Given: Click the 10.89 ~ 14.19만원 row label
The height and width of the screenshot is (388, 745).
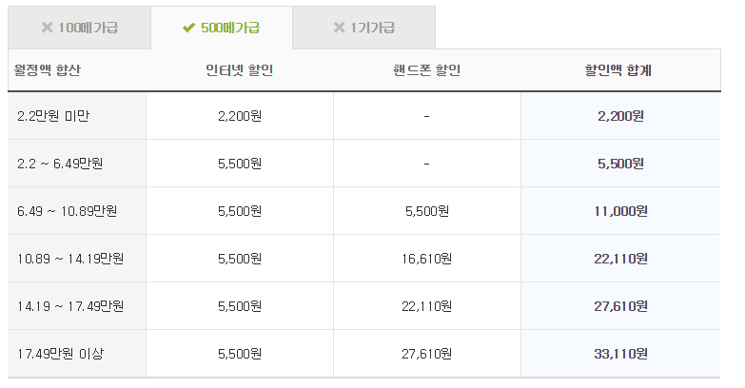Looking at the screenshot, I should point(69,259).
